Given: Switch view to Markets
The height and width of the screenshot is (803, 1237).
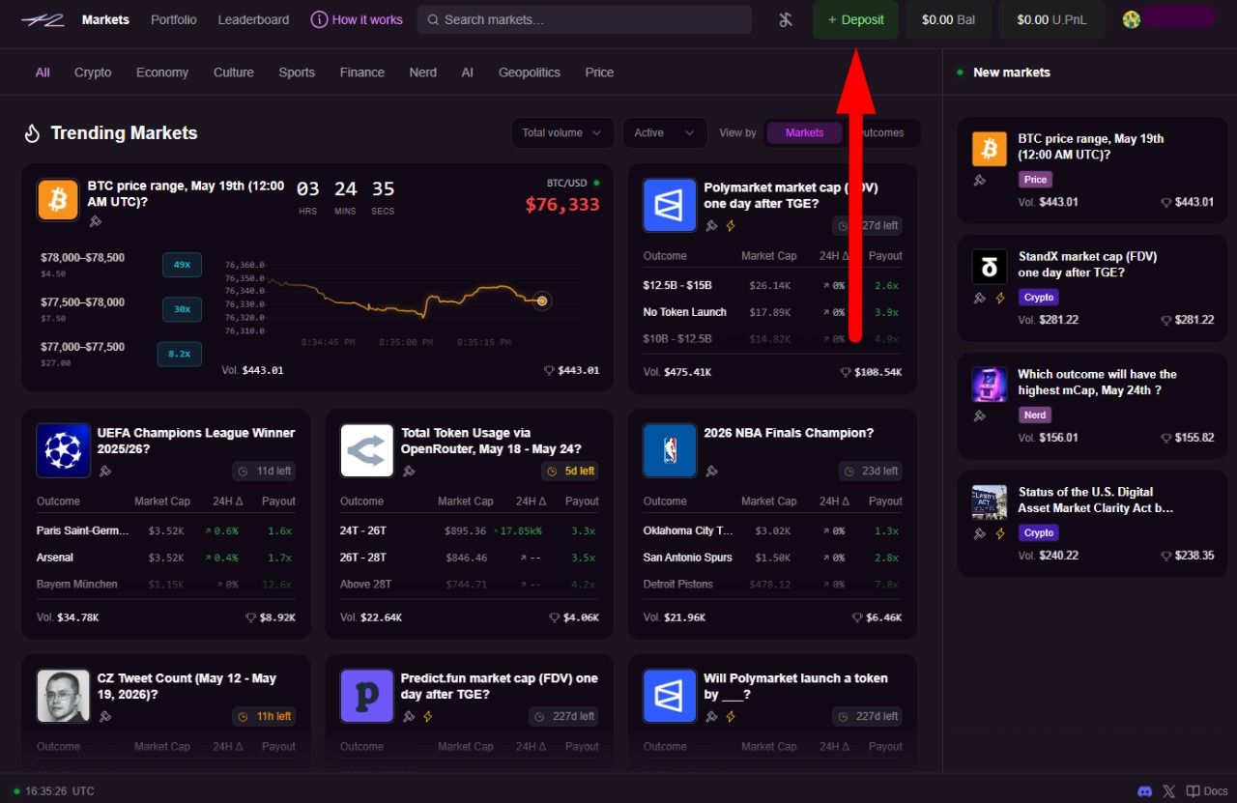Looking at the screenshot, I should pos(804,133).
